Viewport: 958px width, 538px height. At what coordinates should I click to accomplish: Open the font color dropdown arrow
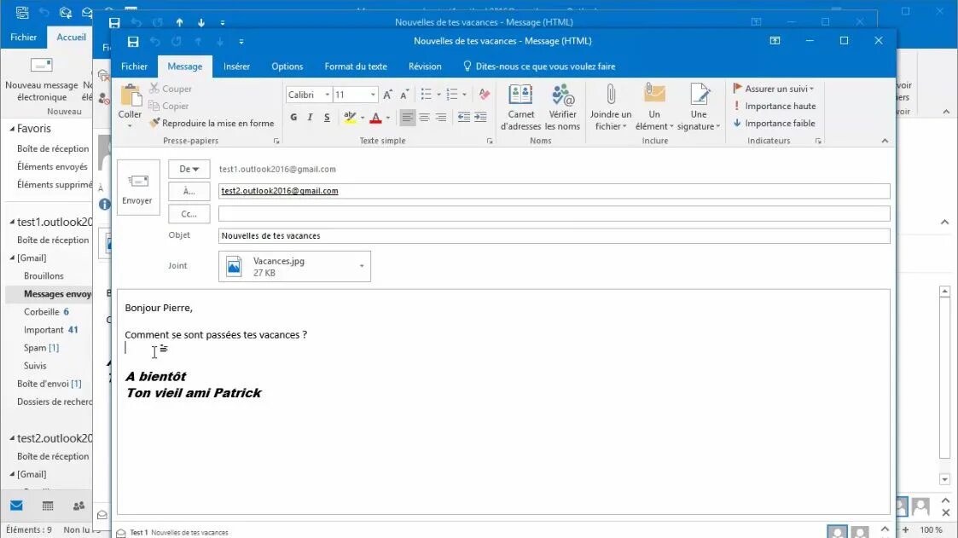[x=388, y=118]
